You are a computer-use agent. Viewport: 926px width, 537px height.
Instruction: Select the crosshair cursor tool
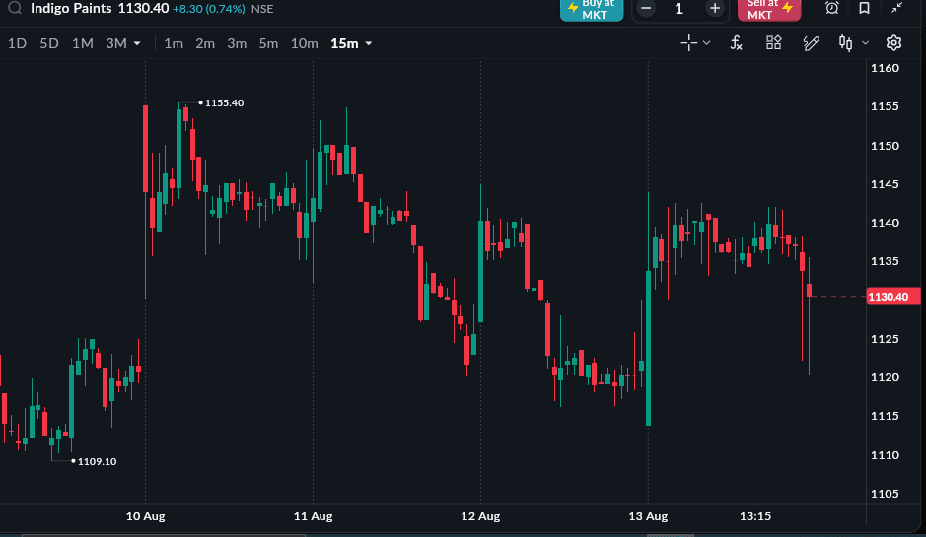coord(688,43)
